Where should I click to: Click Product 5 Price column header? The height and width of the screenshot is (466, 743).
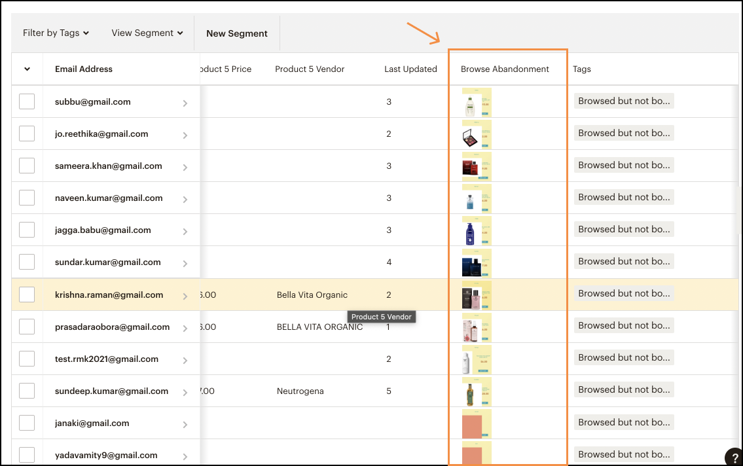coord(226,69)
